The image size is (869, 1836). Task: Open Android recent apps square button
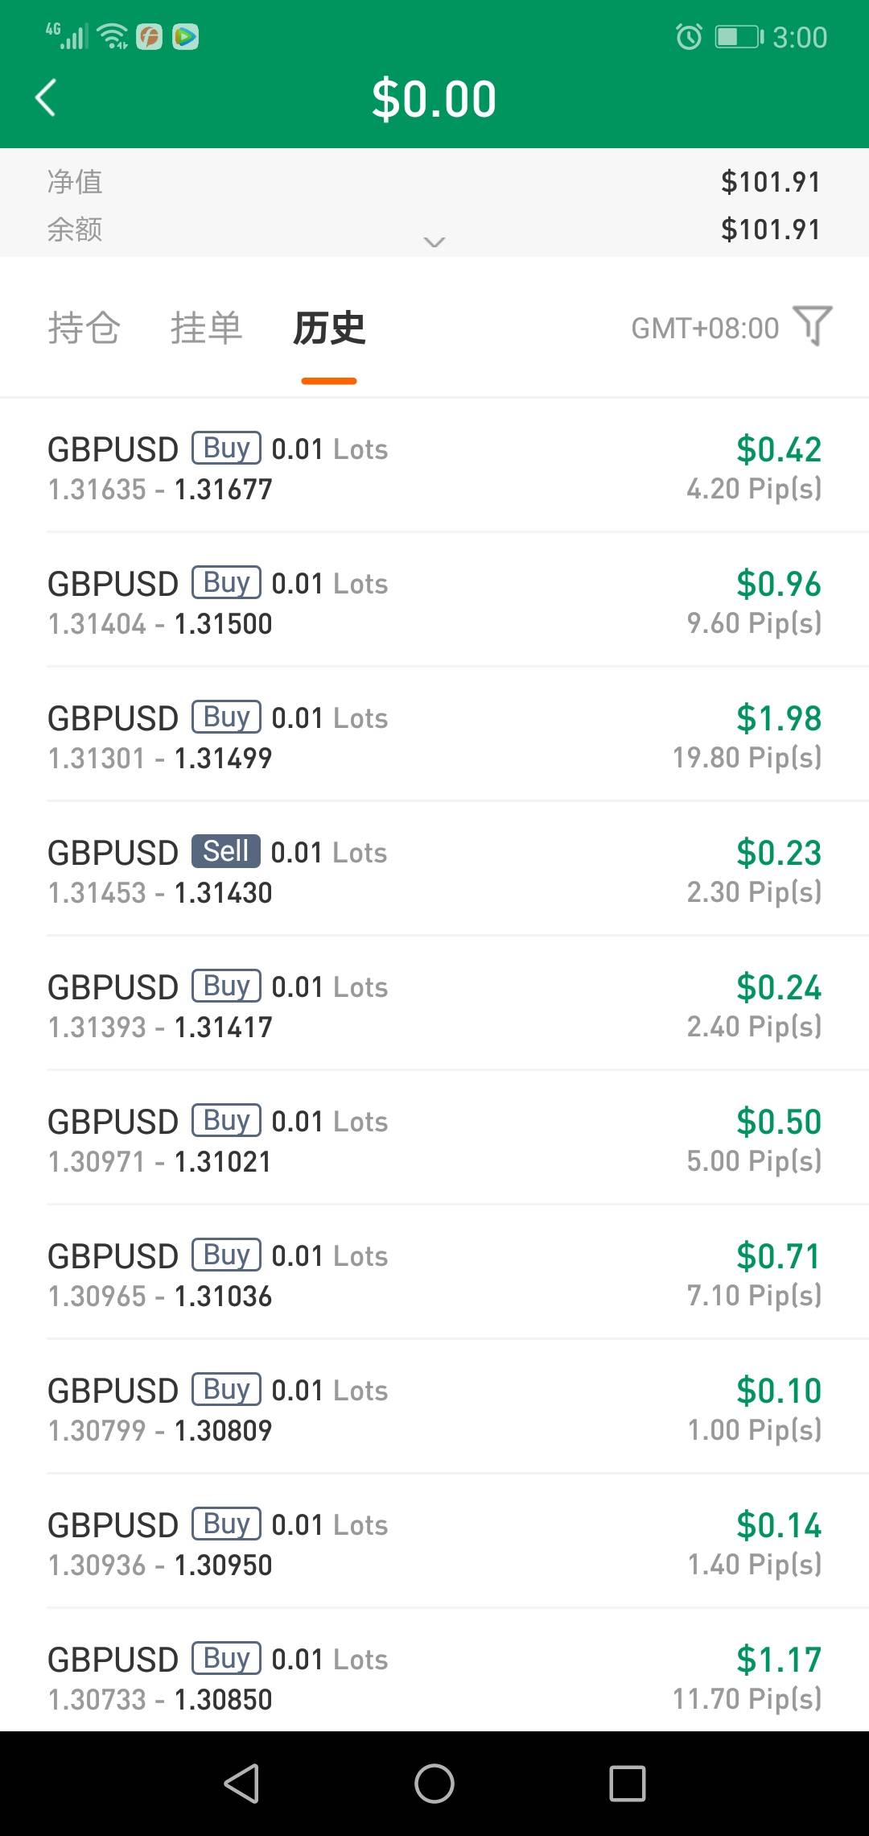click(627, 1783)
